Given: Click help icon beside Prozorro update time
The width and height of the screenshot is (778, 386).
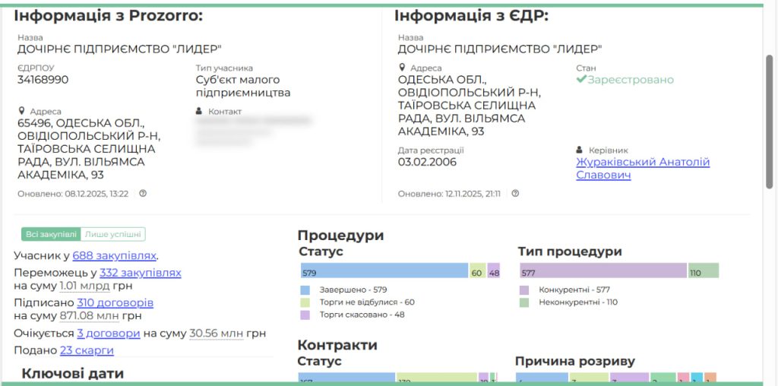Looking at the screenshot, I should [x=143, y=194].
